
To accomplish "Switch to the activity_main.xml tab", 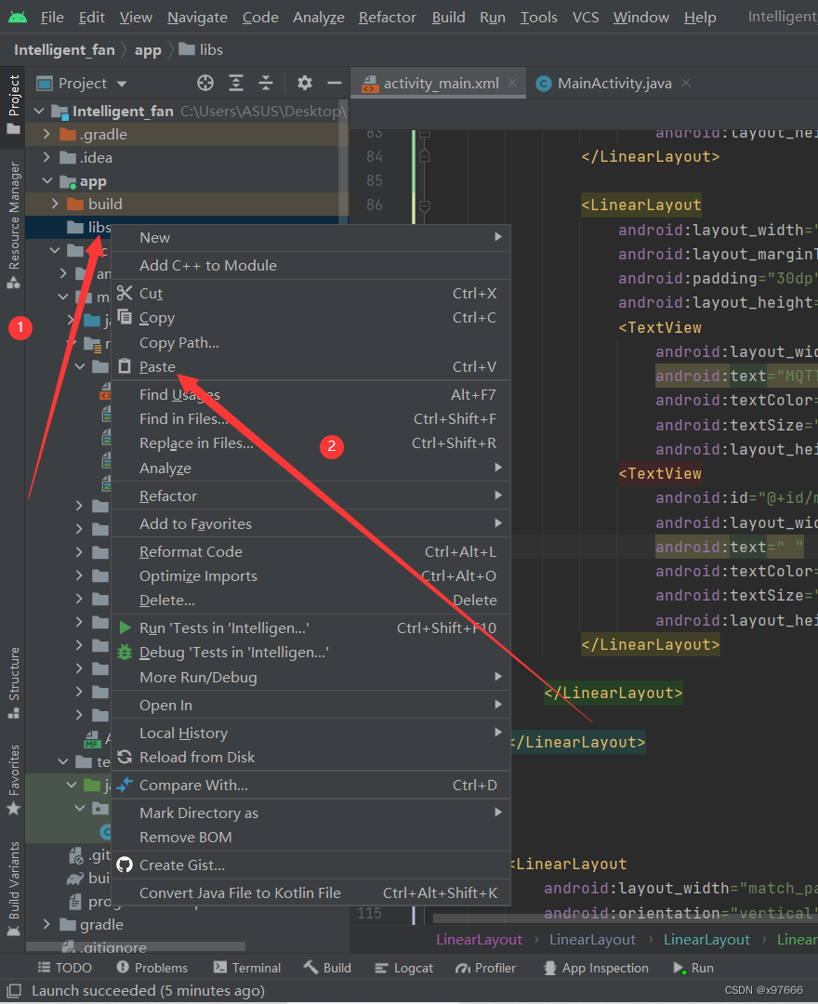I will coord(439,84).
